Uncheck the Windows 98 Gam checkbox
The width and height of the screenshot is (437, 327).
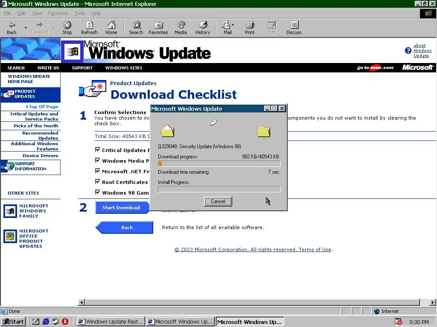click(98, 192)
